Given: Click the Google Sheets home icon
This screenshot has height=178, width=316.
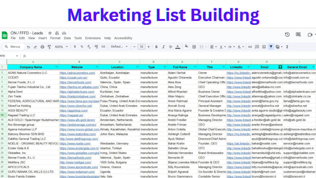Looking at the screenshot, I should 5,35.
